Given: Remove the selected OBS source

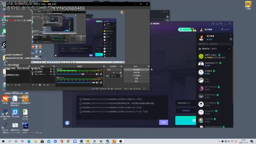Looking at the screenshot, I should [x=36, y=85].
